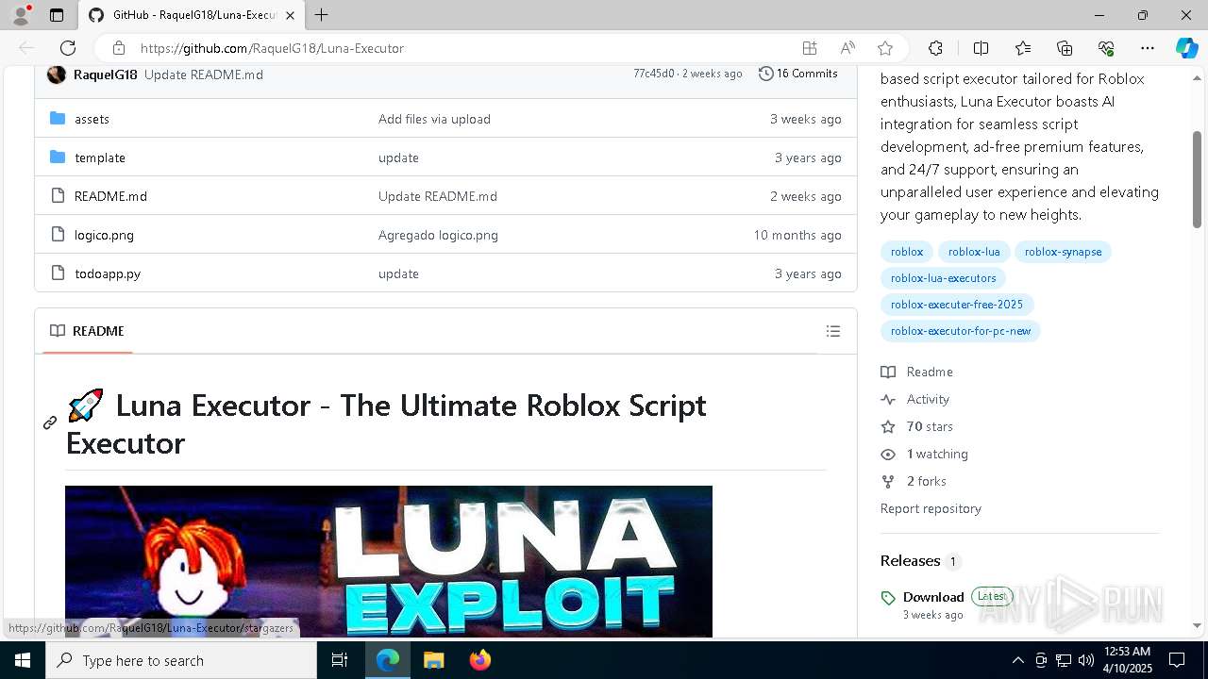This screenshot has height=679, width=1208.
Task: Open RaquelG18 user profile link
Action: click(x=105, y=75)
